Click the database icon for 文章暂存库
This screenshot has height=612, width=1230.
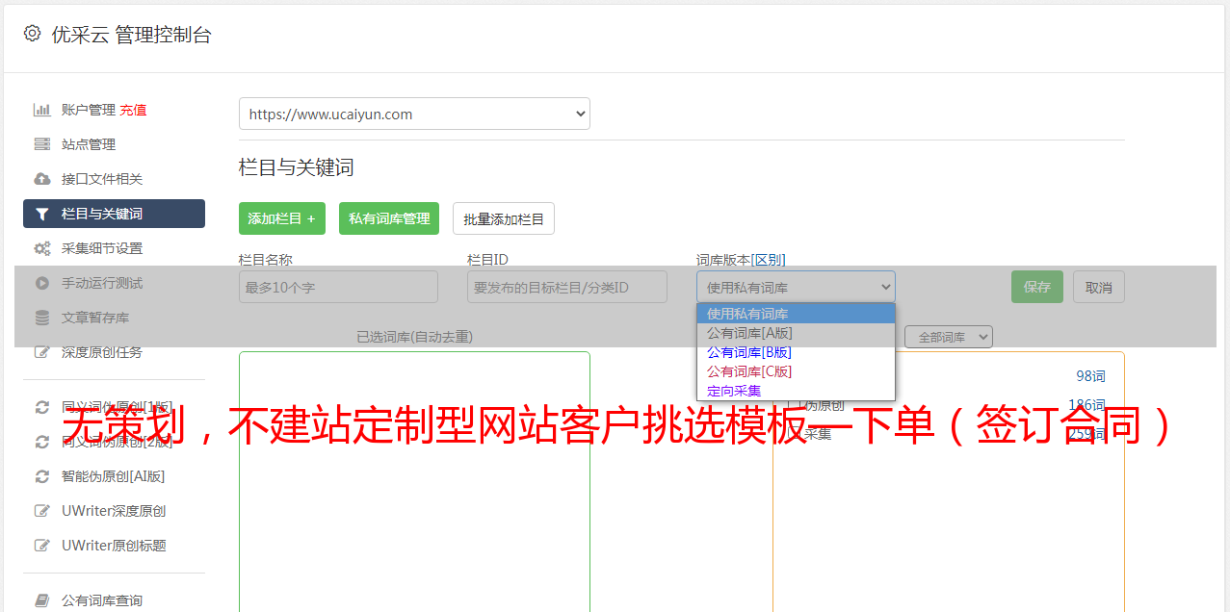[42, 318]
